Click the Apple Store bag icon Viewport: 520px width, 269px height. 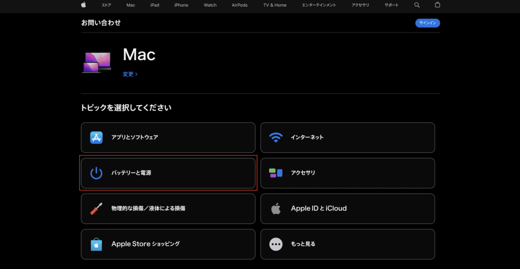point(96,245)
